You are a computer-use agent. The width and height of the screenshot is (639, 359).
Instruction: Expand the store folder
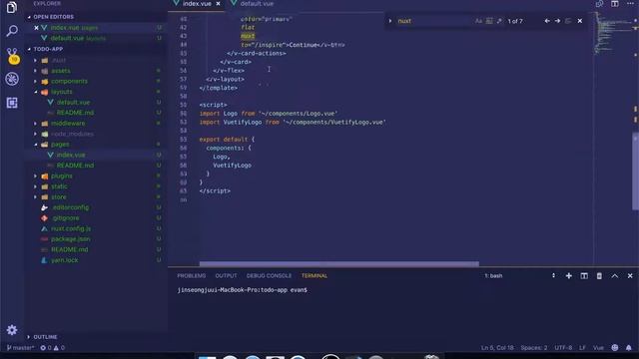(59, 197)
